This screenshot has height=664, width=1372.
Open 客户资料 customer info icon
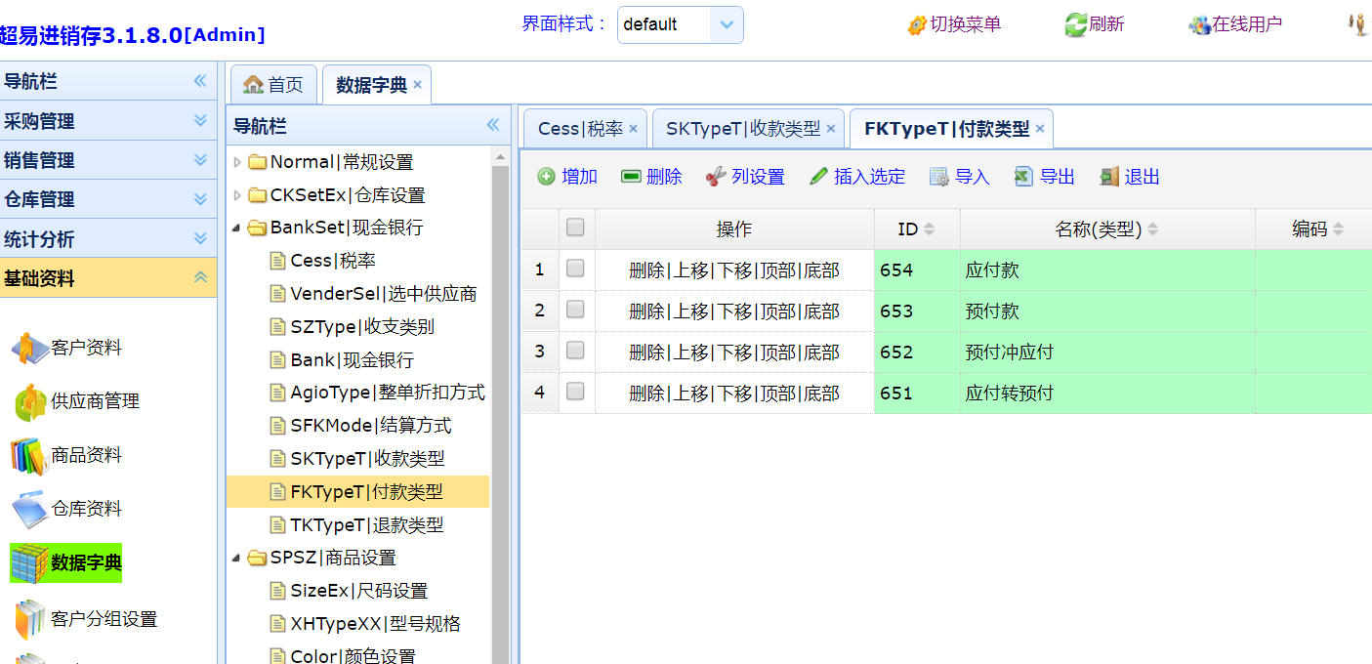click(29, 349)
